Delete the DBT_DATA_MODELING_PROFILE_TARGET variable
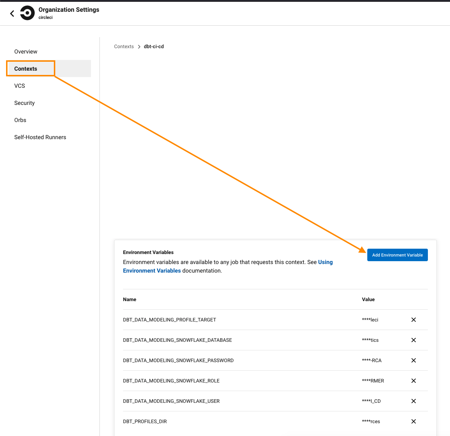 tap(413, 320)
